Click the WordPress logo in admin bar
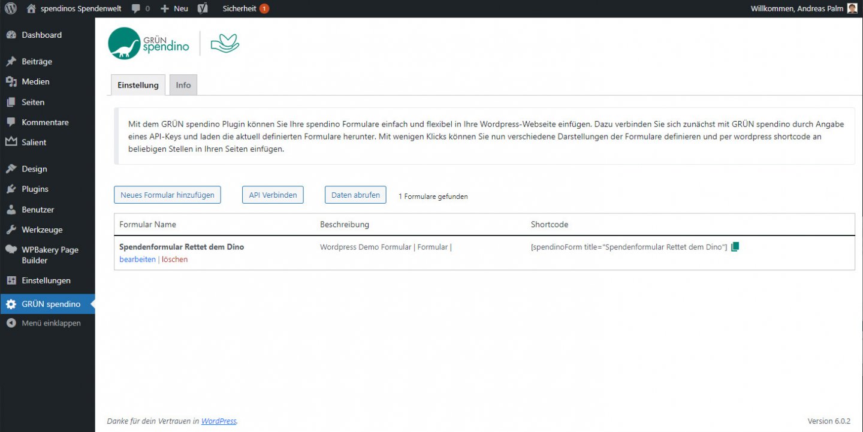Viewport: 863px width, 432px height. point(11,8)
